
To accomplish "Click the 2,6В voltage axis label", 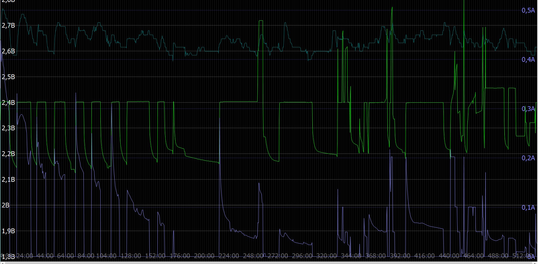I will tap(8, 51).
